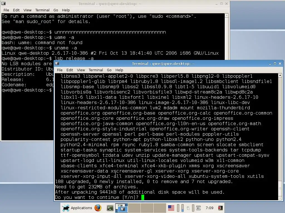Click scrollbar down arrow in front terminal
This screenshot has width=285, height=213.
[x=280, y=198]
